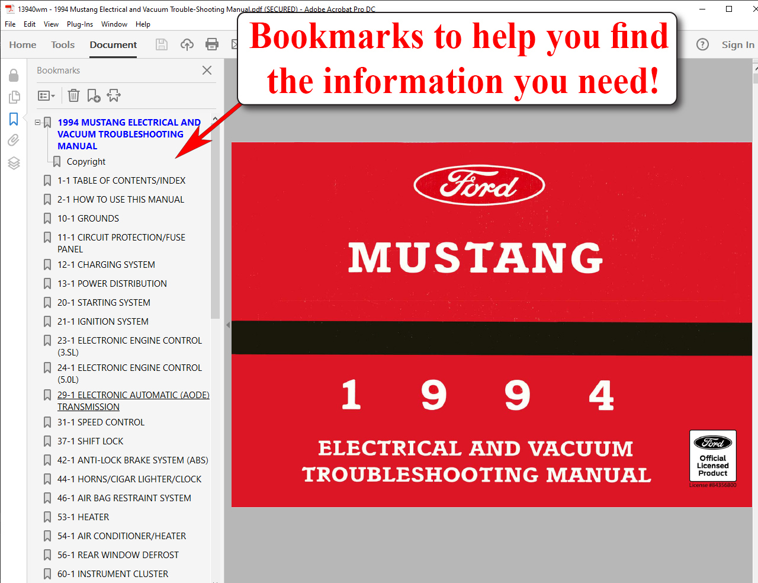Go to 12-1 Charging System bookmark
The image size is (758, 583).
(106, 264)
